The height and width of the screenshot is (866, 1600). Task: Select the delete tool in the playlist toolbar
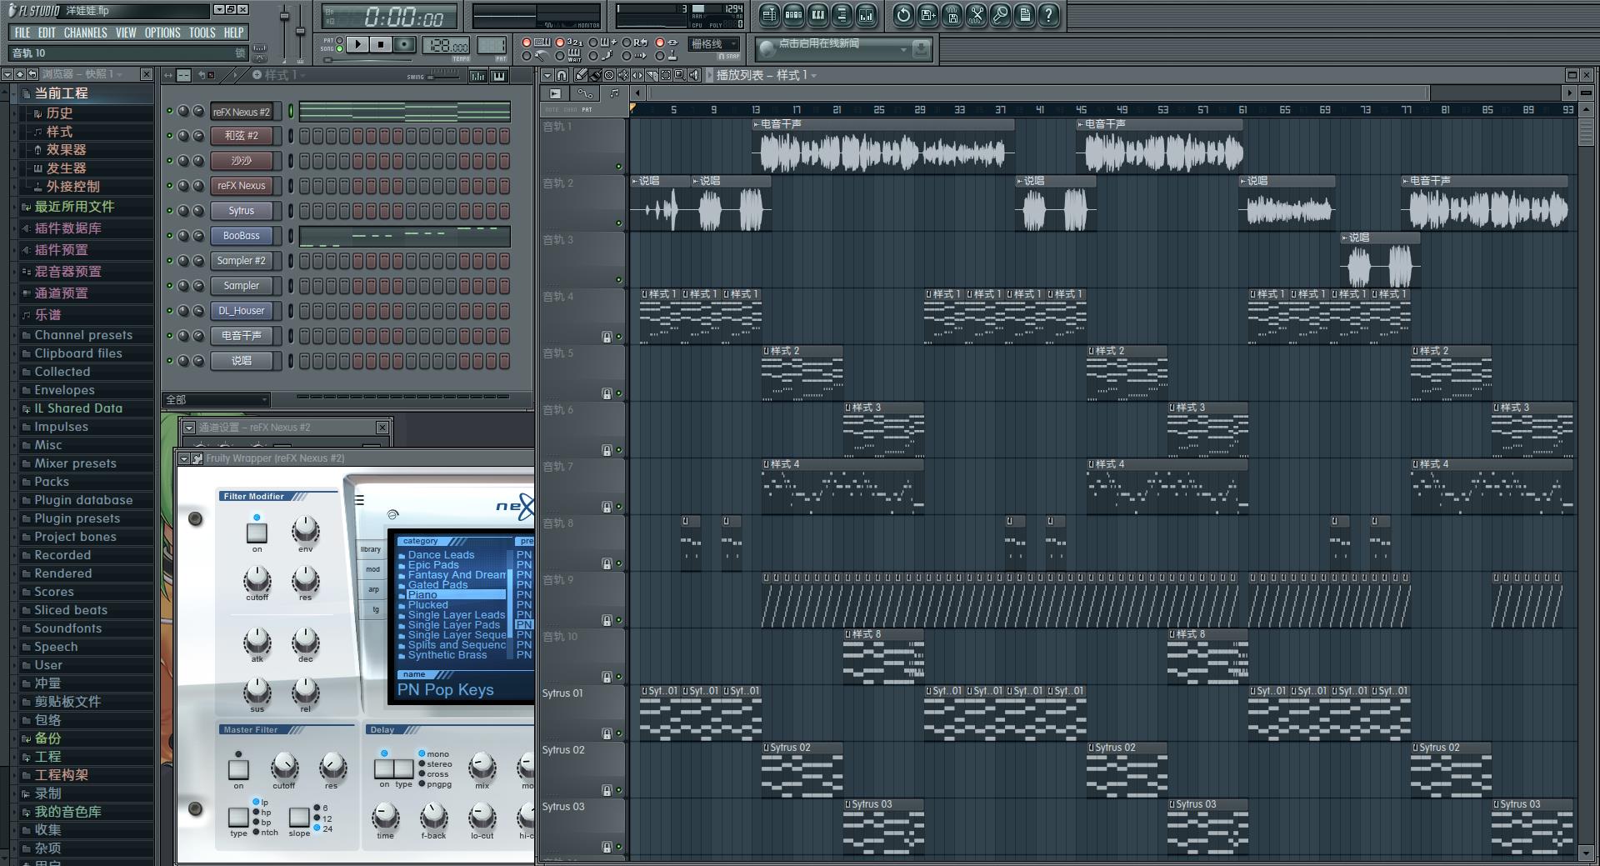click(609, 75)
